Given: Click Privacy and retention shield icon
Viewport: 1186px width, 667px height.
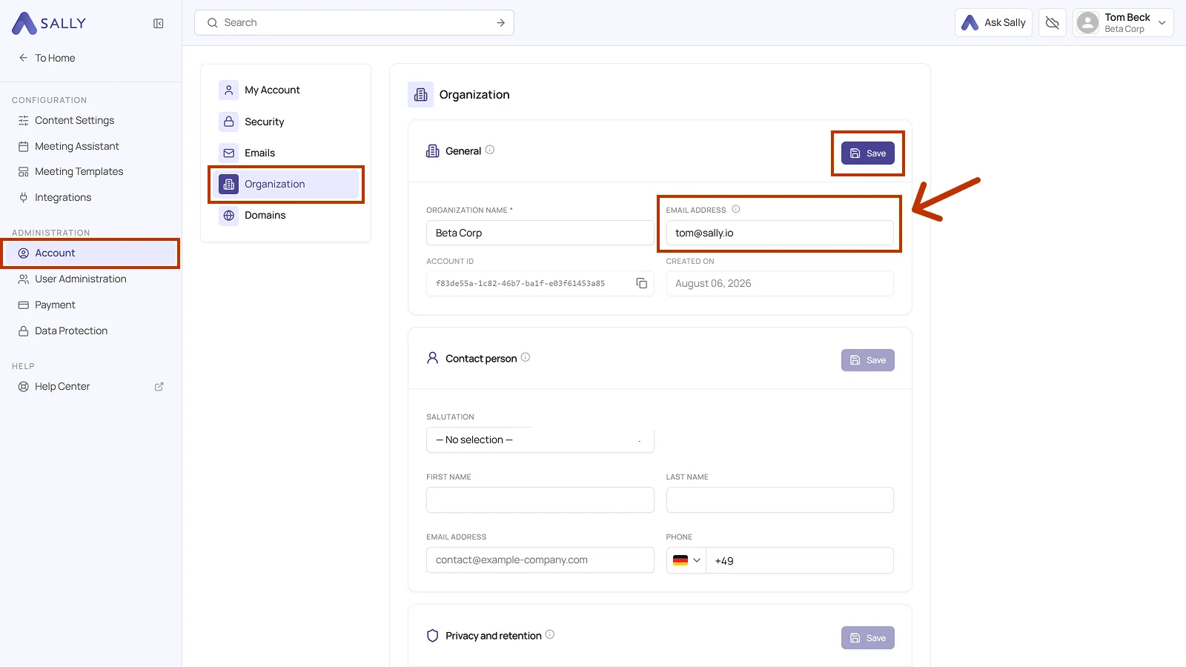Looking at the screenshot, I should coord(433,636).
